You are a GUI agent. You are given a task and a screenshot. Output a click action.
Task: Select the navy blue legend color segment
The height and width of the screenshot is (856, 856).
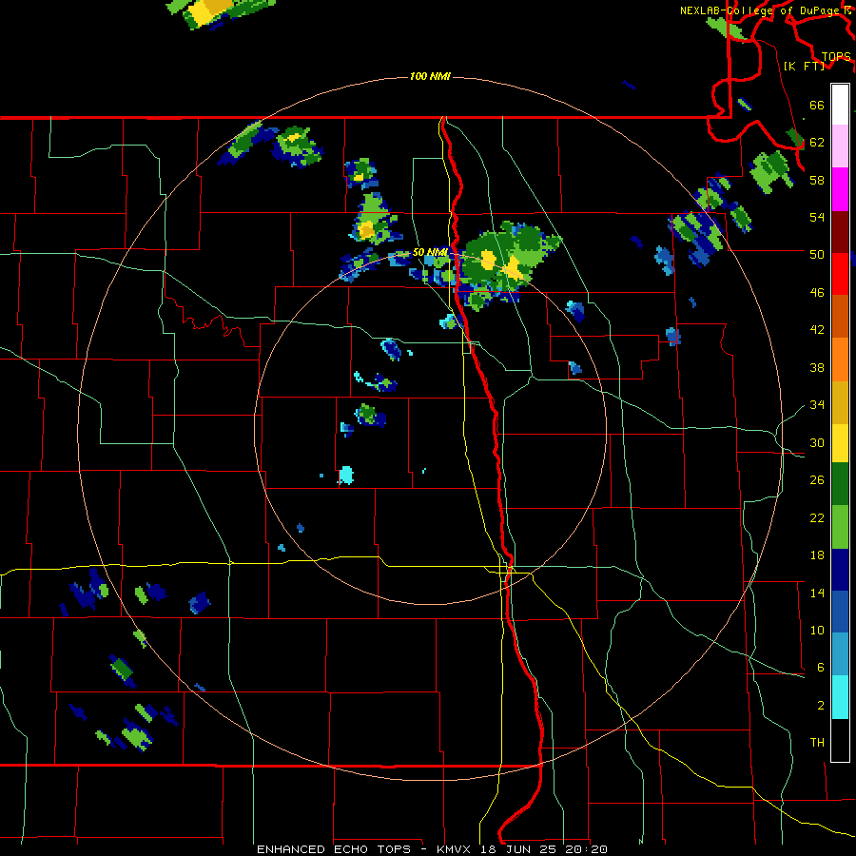[840, 570]
